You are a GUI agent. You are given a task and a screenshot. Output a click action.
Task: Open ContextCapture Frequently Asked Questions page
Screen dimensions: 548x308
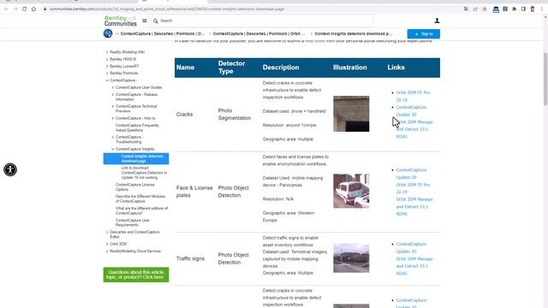coord(137,127)
